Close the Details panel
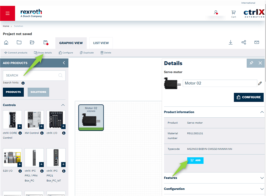The width and height of the screenshot is (266, 196). [260, 63]
